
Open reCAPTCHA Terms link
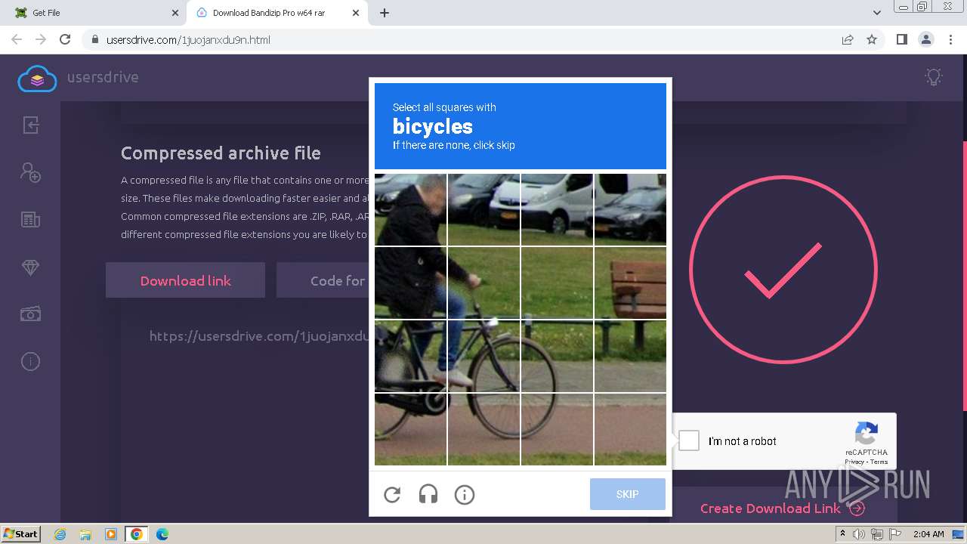point(879,462)
